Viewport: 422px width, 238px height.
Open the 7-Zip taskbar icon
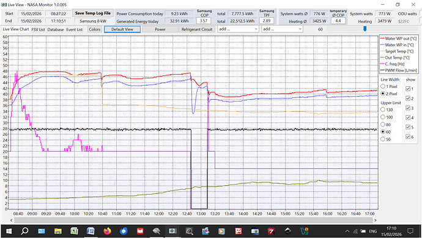pyautogui.click(x=271, y=231)
